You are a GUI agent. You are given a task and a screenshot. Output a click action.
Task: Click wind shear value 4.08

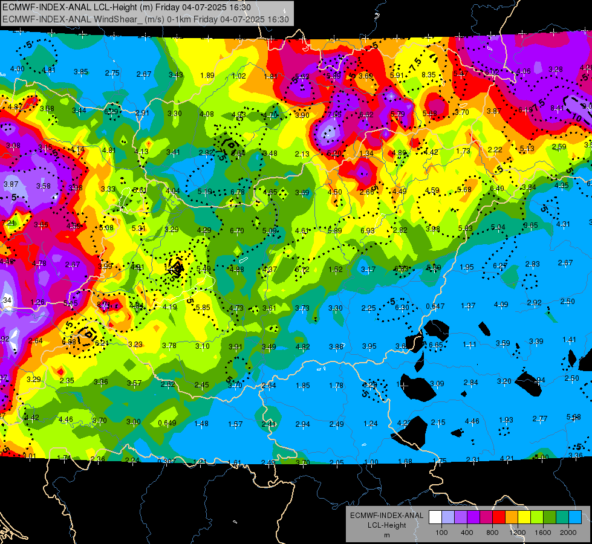click(207, 114)
